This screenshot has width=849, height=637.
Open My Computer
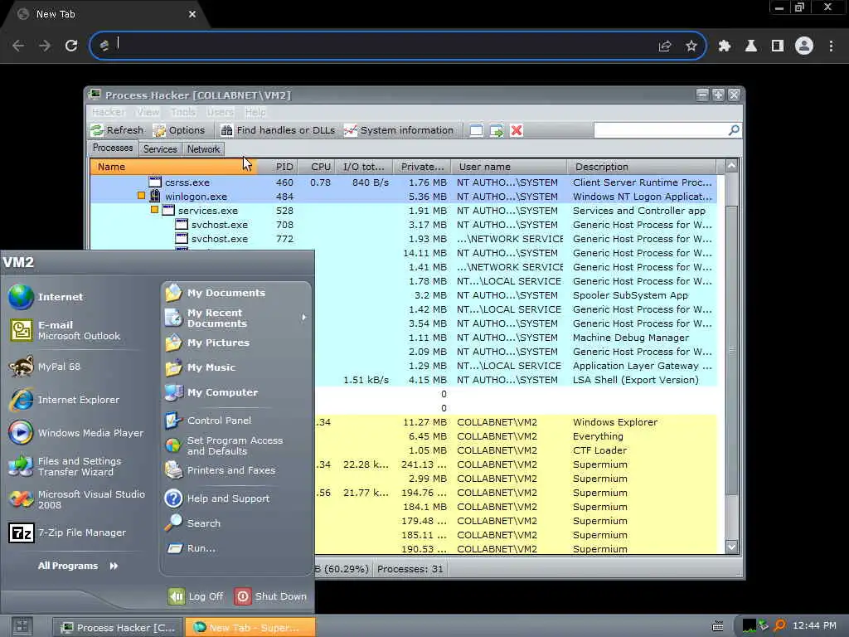(211, 392)
